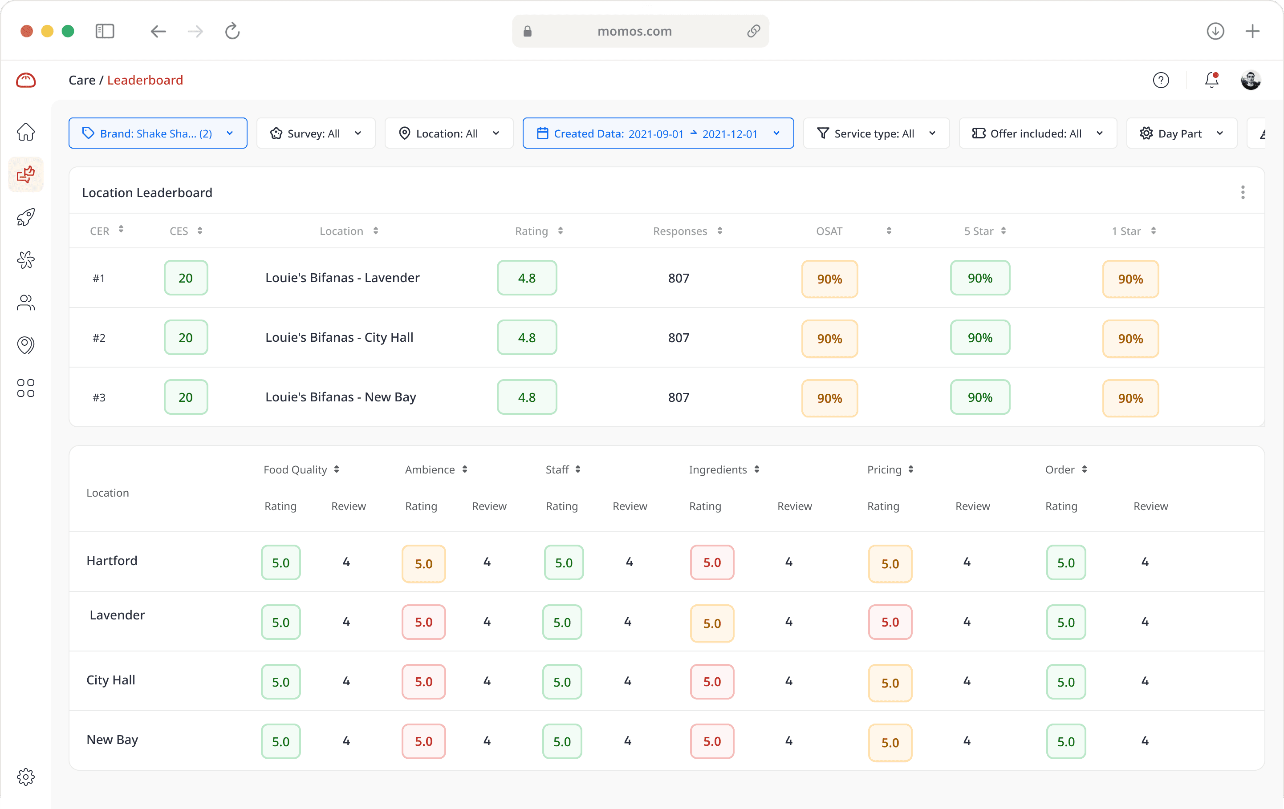
Task: Select the Leaderboard breadcrumb
Action: [x=145, y=80]
